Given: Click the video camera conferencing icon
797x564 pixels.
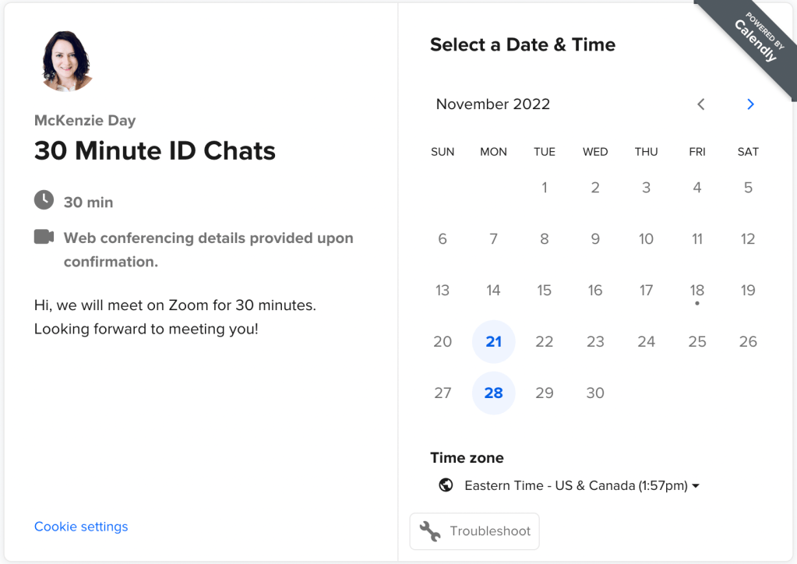Looking at the screenshot, I should coord(44,238).
